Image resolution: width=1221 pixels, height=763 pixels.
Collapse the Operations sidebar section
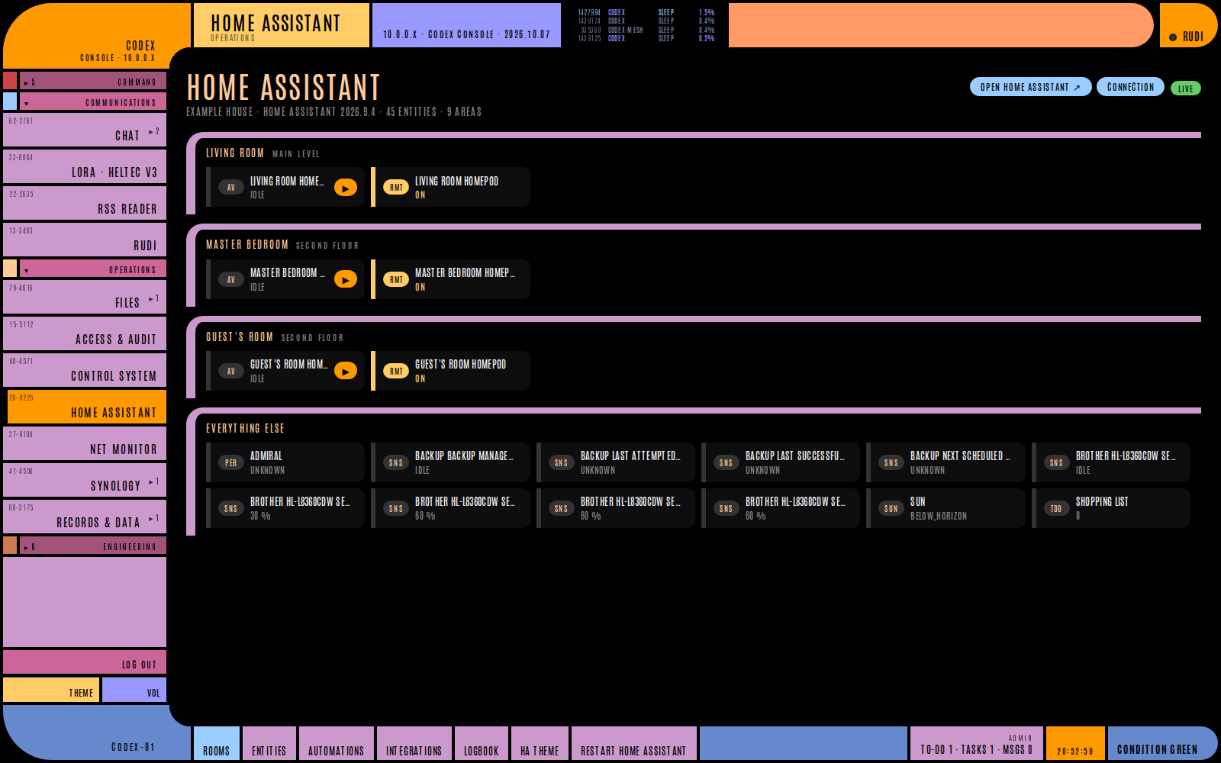pos(93,269)
